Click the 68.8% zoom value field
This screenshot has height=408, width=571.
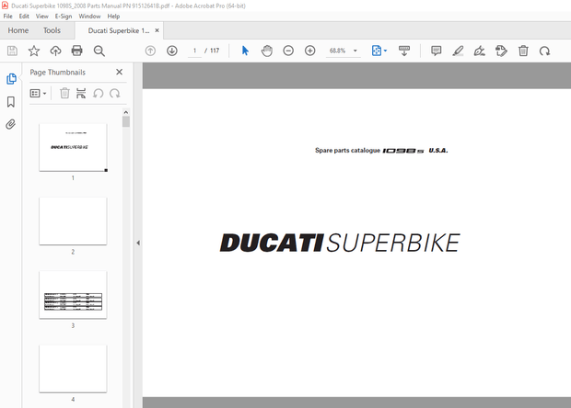338,51
